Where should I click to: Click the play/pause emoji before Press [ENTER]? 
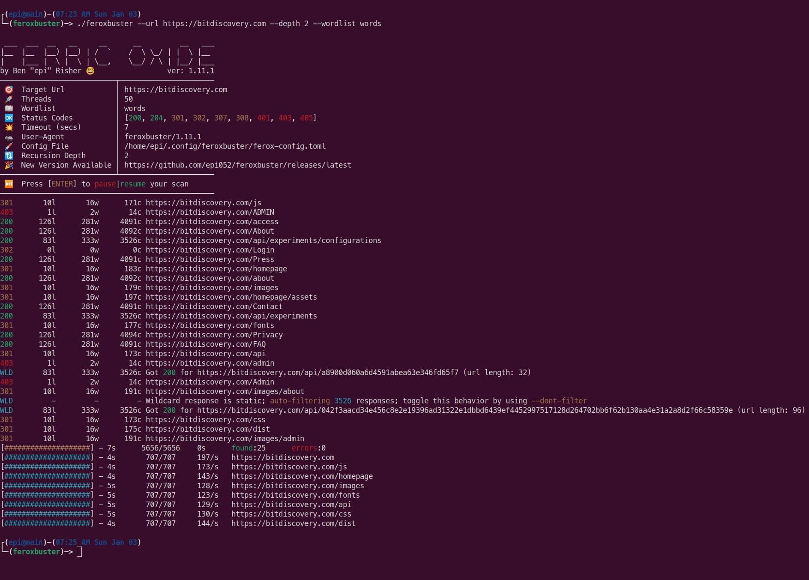pyautogui.click(x=9, y=184)
